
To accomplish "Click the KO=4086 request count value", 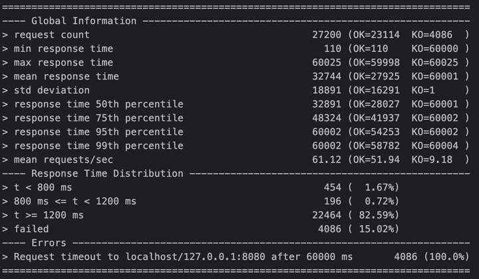I will 431,35.
